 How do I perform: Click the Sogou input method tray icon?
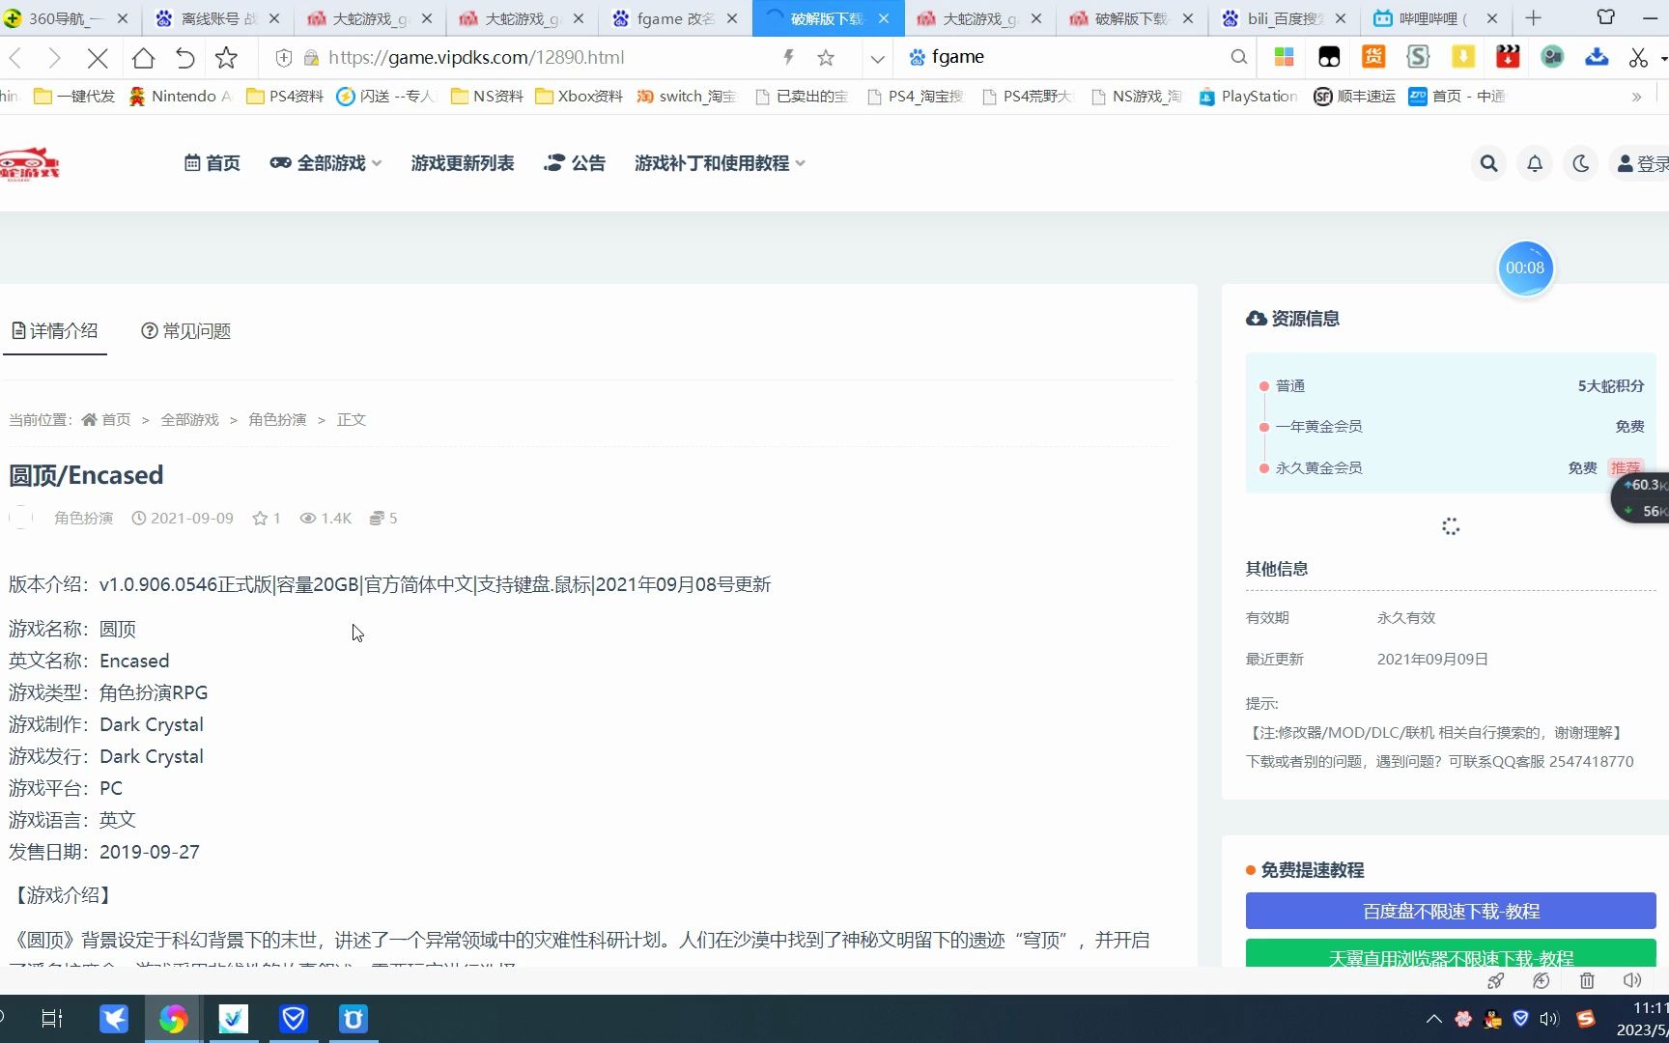[x=1586, y=1019]
